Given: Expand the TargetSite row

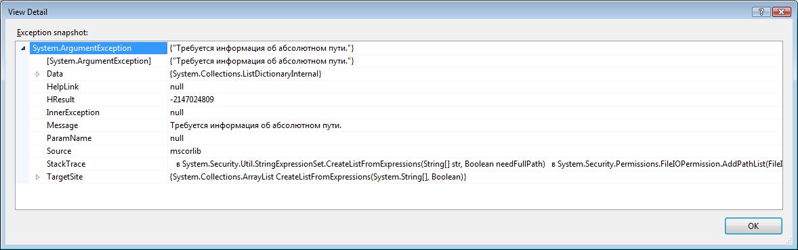Looking at the screenshot, I should click(37, 178).
